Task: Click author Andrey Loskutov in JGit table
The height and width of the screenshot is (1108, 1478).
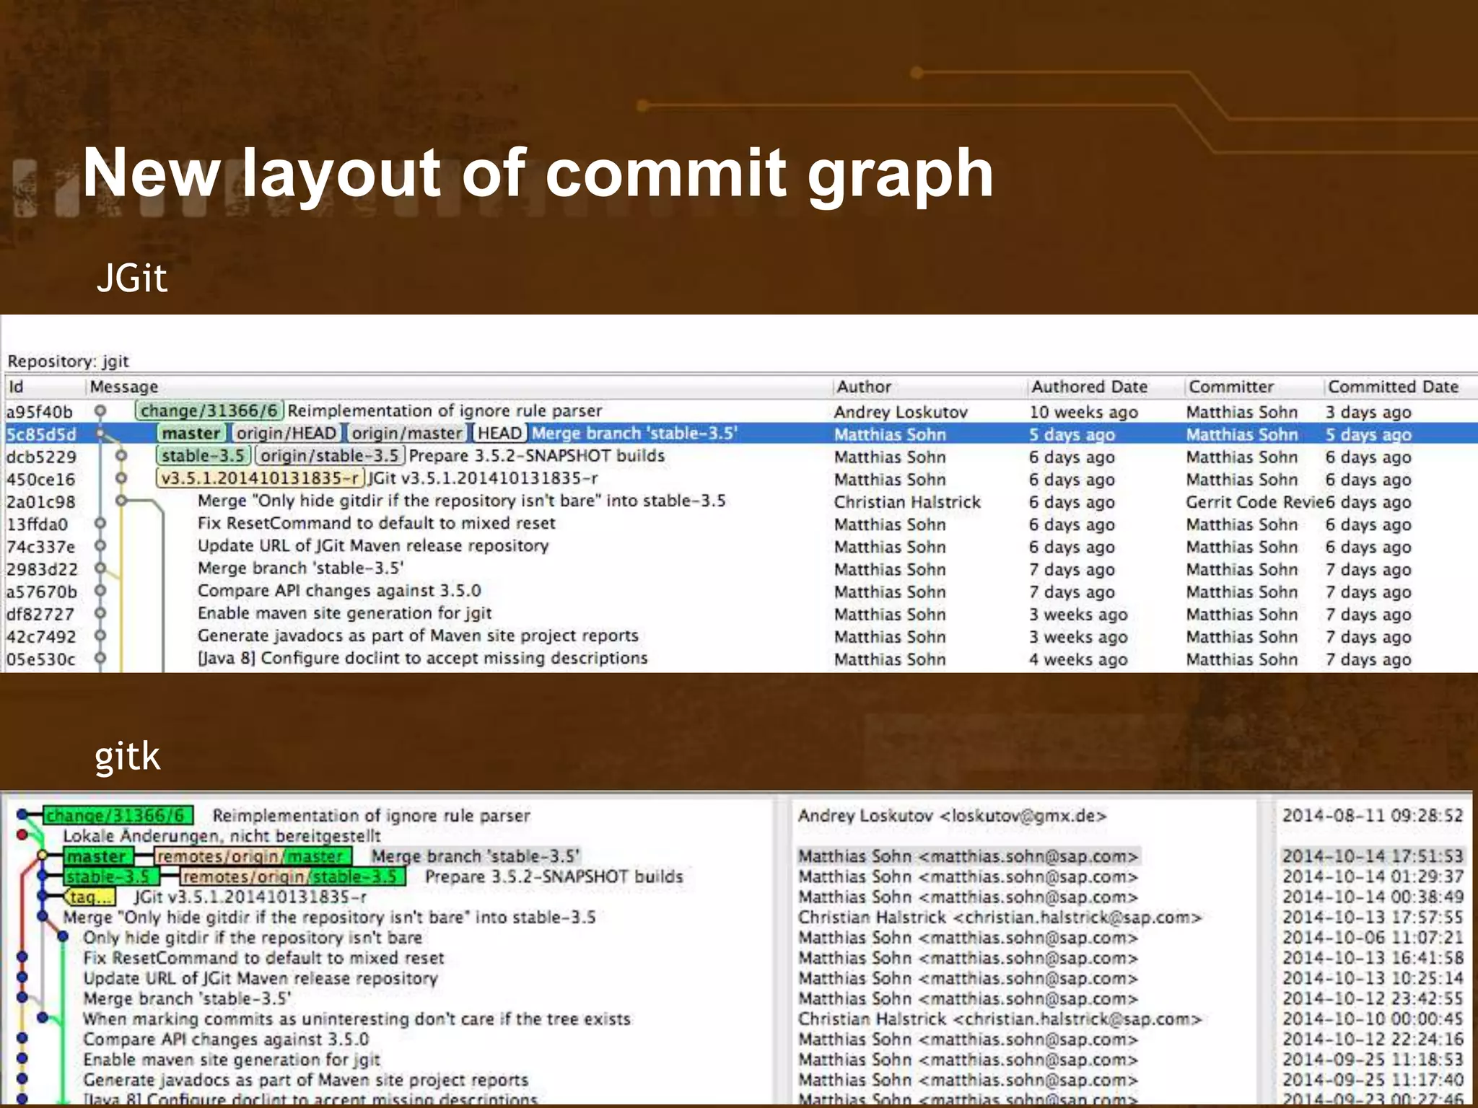Action: [x=901, y=412]
